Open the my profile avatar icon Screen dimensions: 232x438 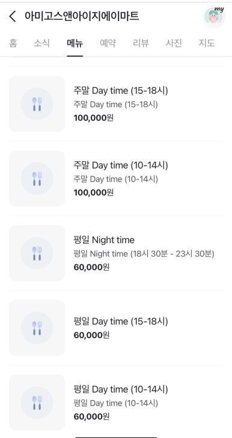pyautogui.click(x=213, y=16)
